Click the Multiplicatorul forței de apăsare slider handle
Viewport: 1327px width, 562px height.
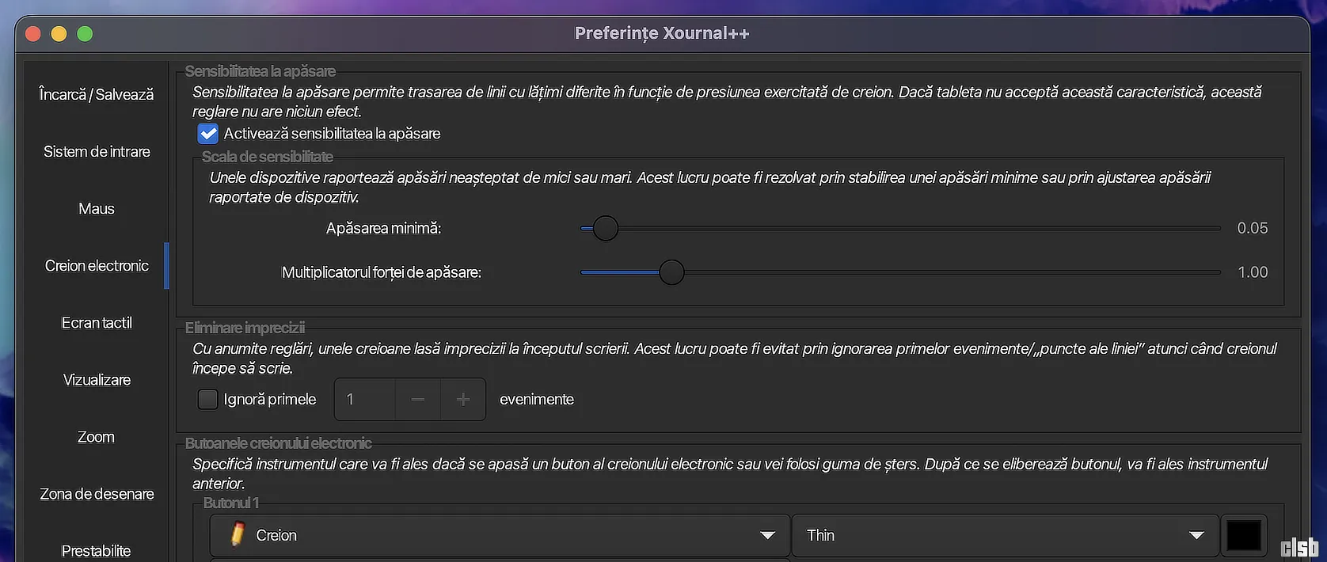pos(671,272)
